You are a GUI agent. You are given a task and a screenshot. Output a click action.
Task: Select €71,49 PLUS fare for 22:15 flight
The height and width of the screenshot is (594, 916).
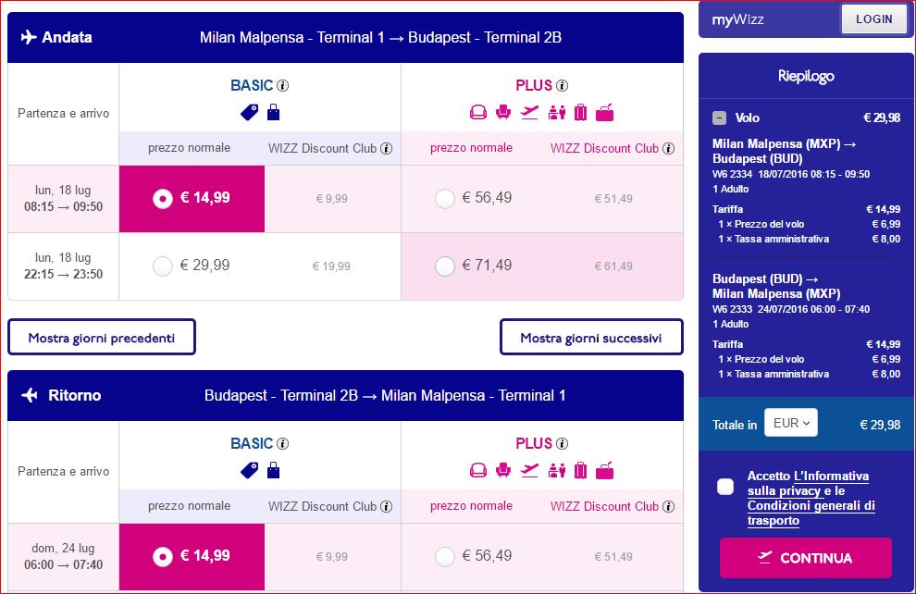point(445,266)
